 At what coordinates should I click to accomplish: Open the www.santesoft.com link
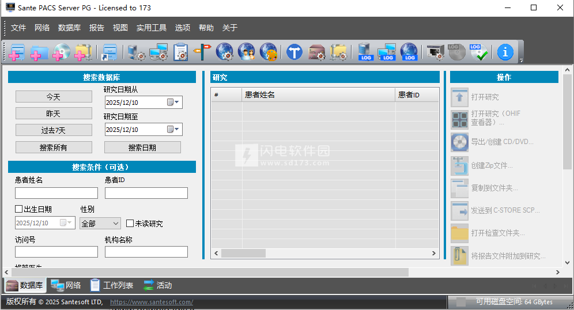point(151,302)
